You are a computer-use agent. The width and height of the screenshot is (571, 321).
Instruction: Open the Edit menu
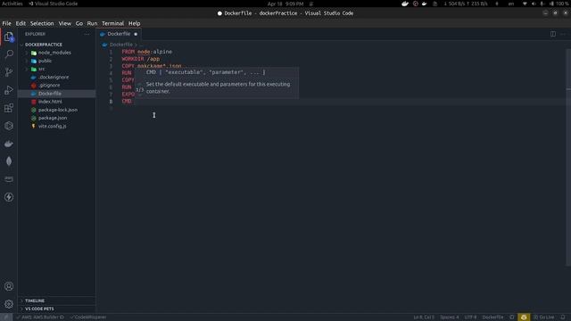coord(21,23)
